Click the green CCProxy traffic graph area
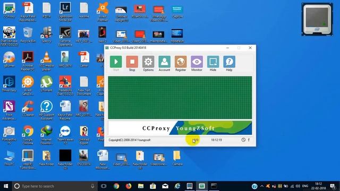 [x=180, y=98]
